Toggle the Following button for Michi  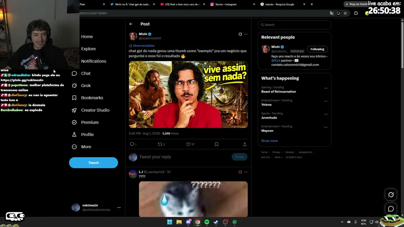pos(317,49)
